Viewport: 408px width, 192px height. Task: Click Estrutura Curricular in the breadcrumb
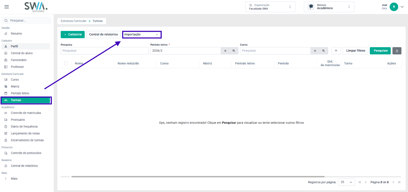(73, 21)
